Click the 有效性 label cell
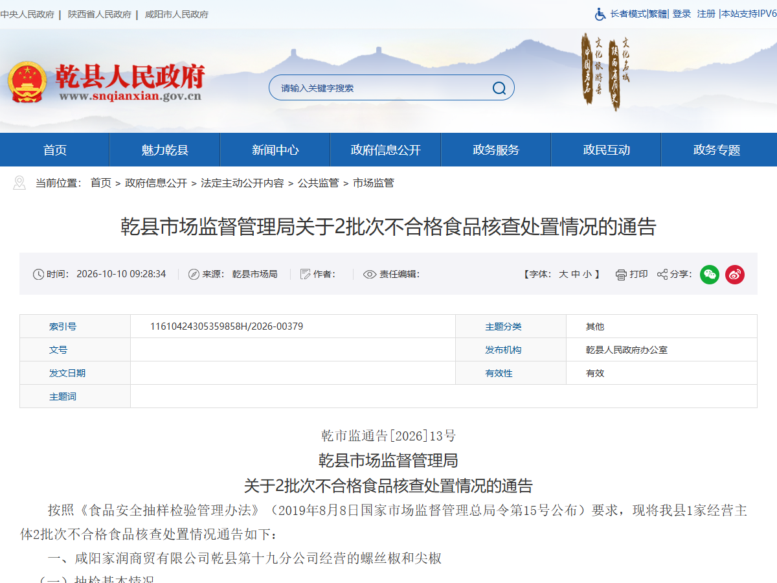This screenshot has height=583, width=777. pyautogui.click(x=511, y=373)
